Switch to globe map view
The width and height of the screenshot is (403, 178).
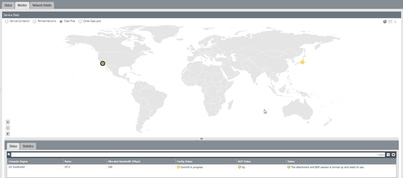385,21
